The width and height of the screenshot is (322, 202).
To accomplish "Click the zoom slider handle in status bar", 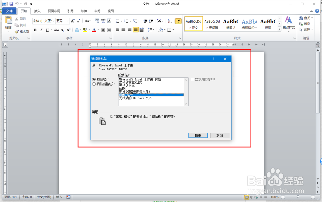I will [x=298, y=197].
